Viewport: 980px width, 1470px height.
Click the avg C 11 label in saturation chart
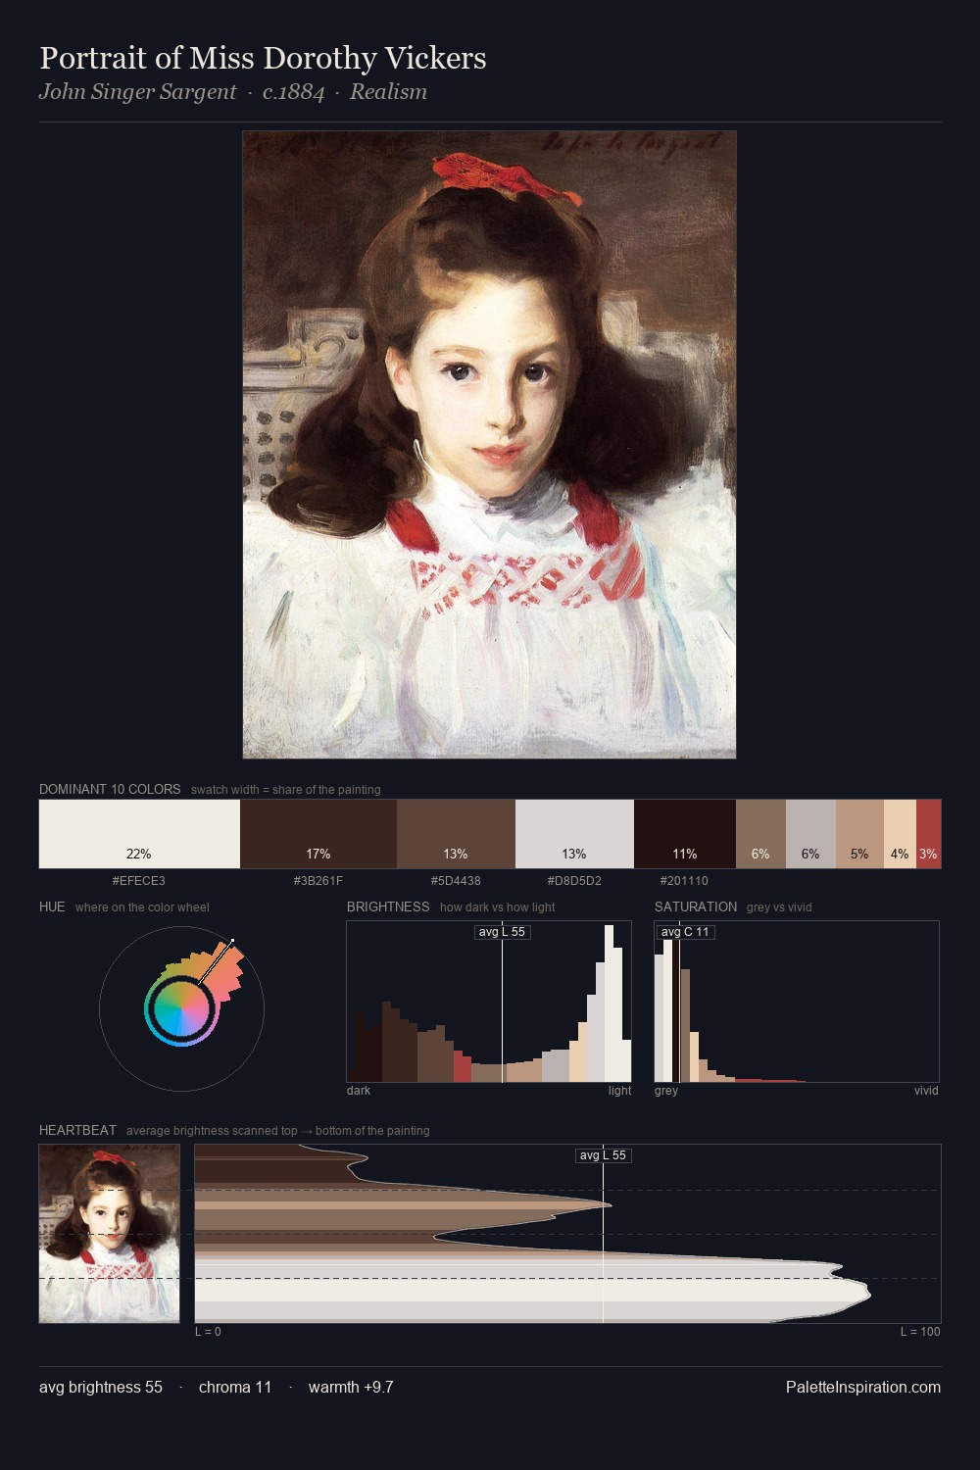coord(685,932)
